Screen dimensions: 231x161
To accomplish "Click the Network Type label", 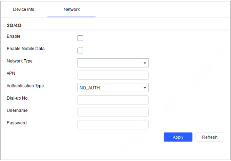I will 19,61.
